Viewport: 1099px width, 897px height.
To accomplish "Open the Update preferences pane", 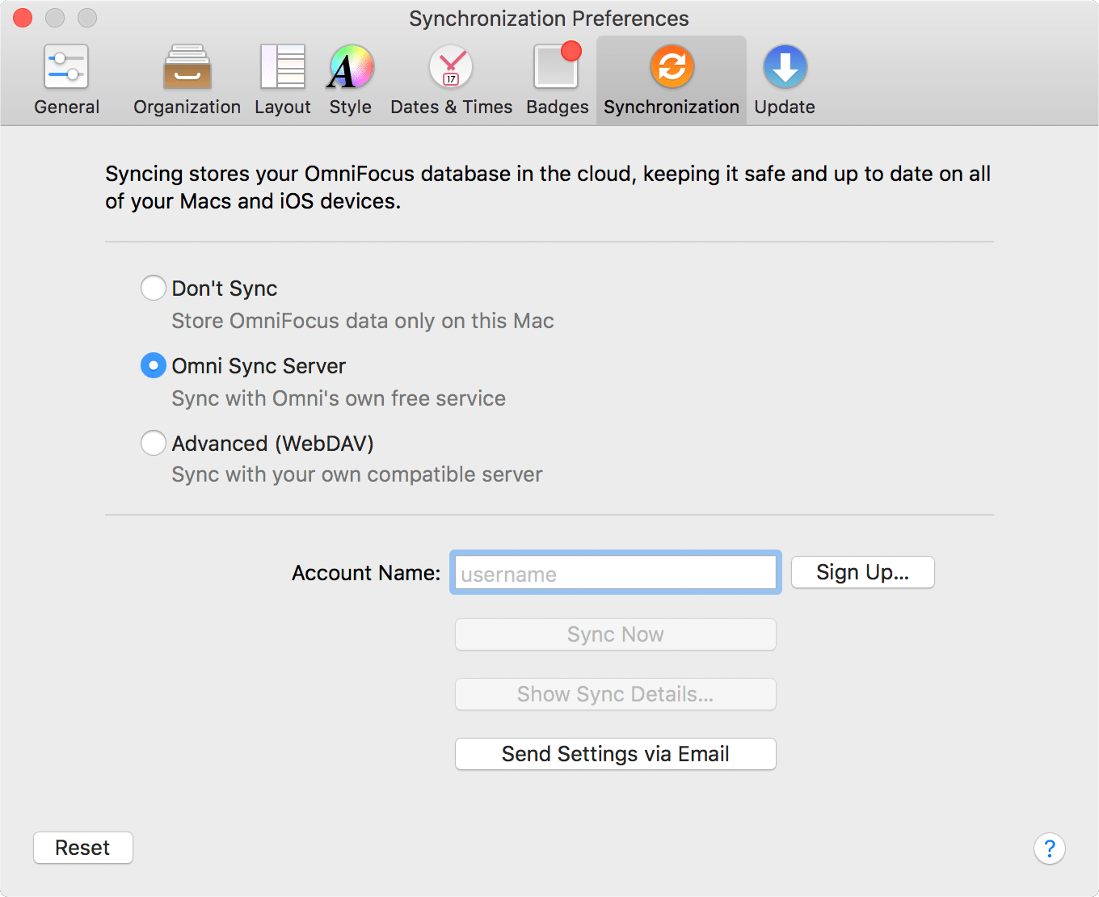I will pos(785,80).
